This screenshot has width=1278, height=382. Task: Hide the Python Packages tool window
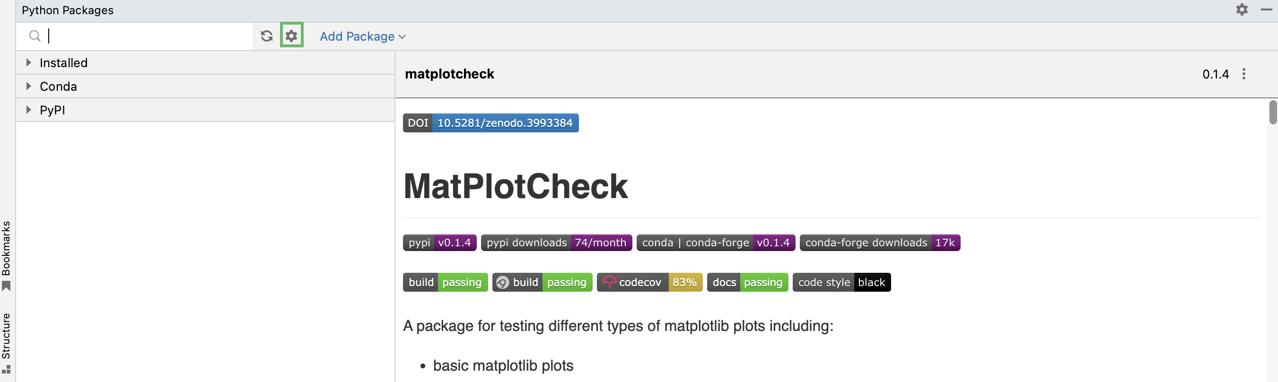pos(1266,9)
